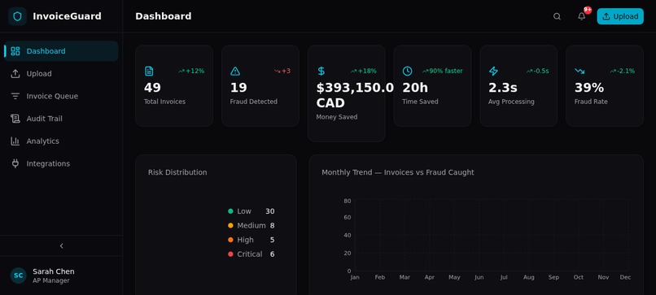Click the red +3 trend indicator
656x295 pixels.
coord(282,71)
